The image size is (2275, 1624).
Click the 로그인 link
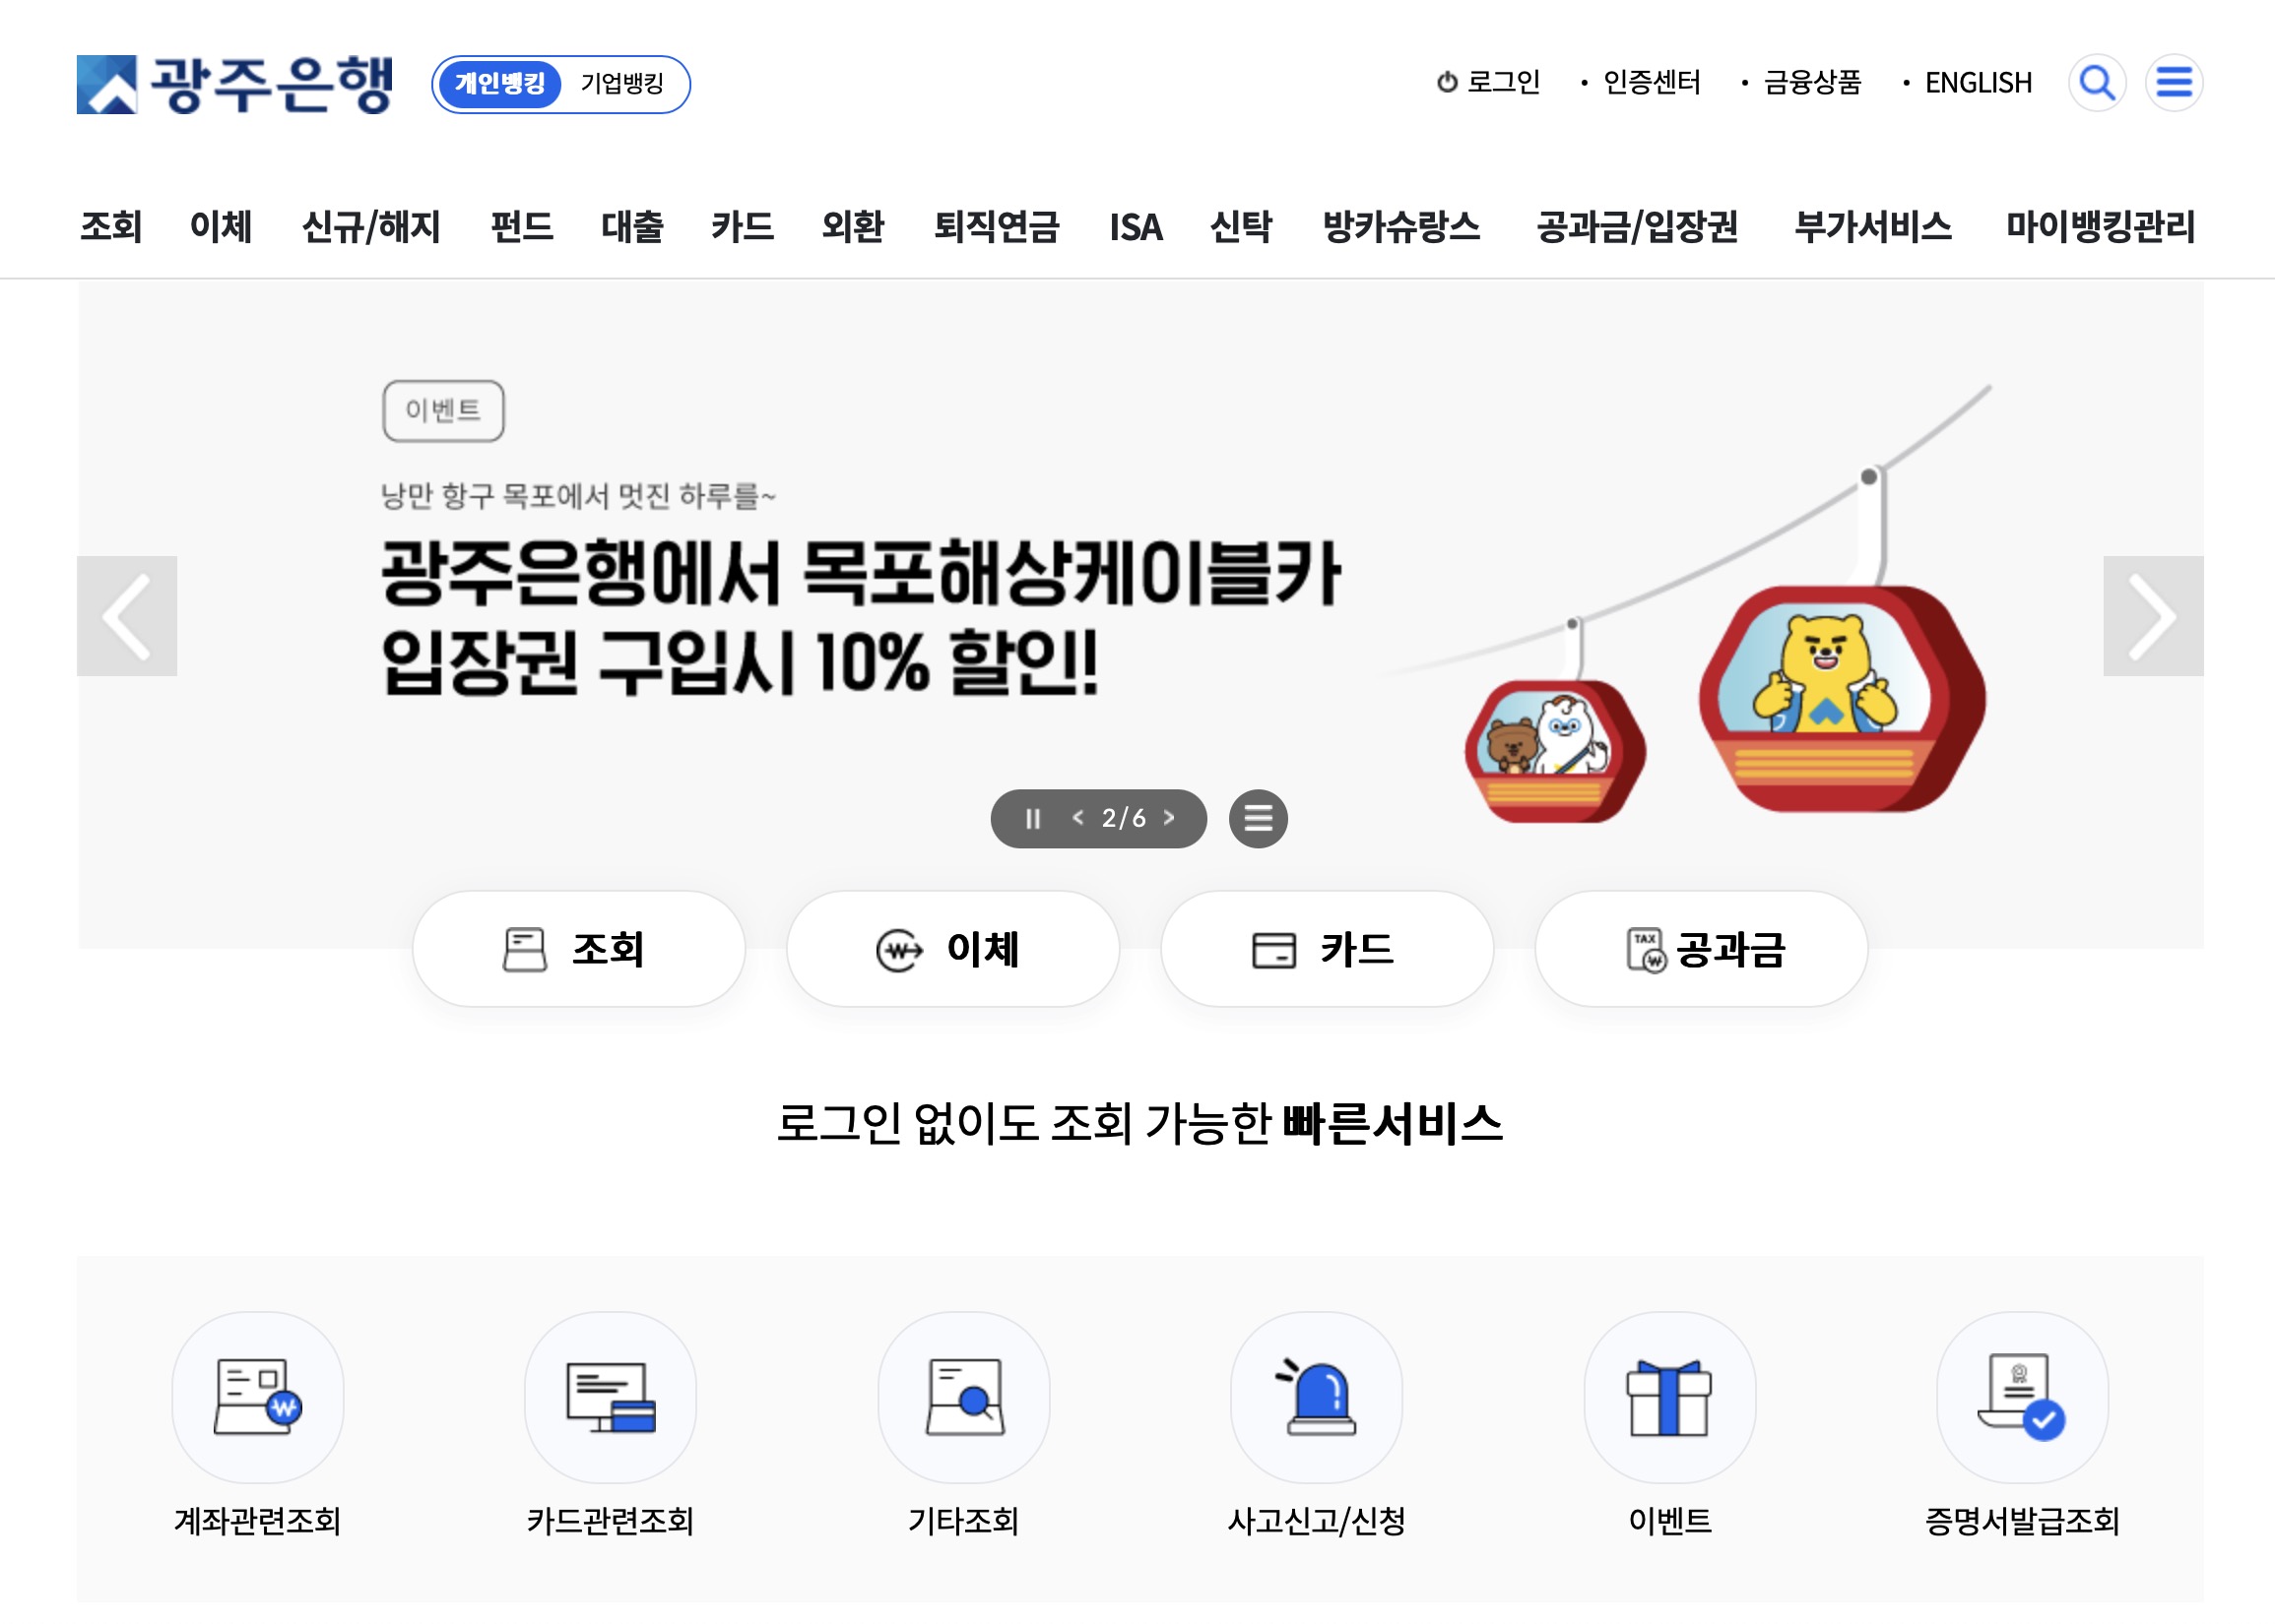click(x=1501, y=82)
